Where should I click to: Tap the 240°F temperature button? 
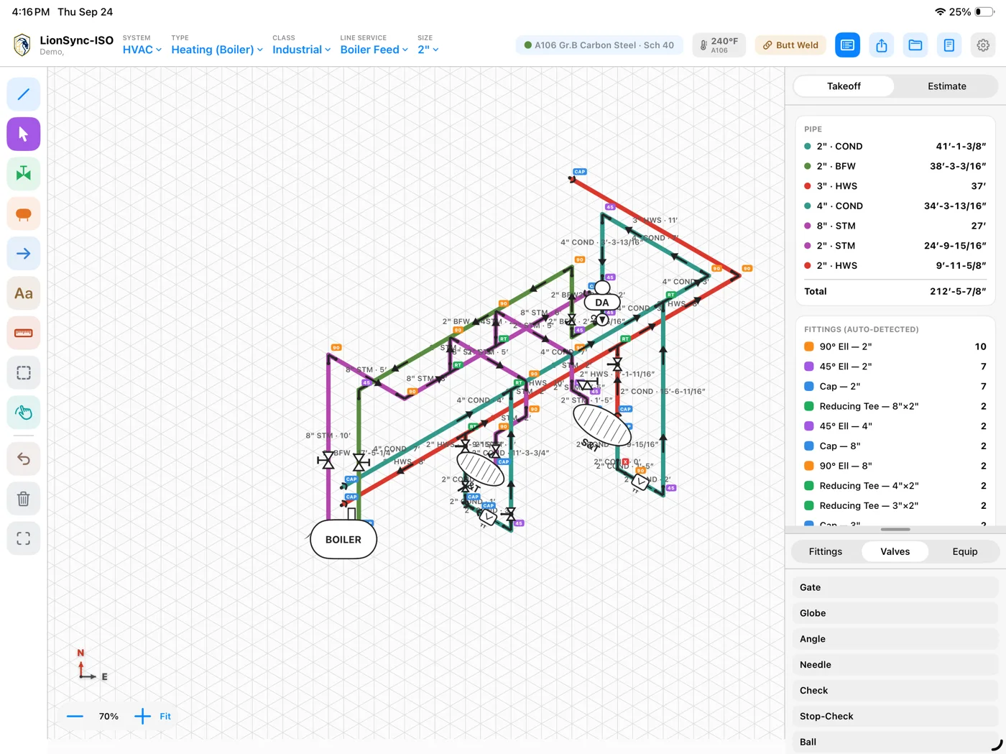[719, 45]
